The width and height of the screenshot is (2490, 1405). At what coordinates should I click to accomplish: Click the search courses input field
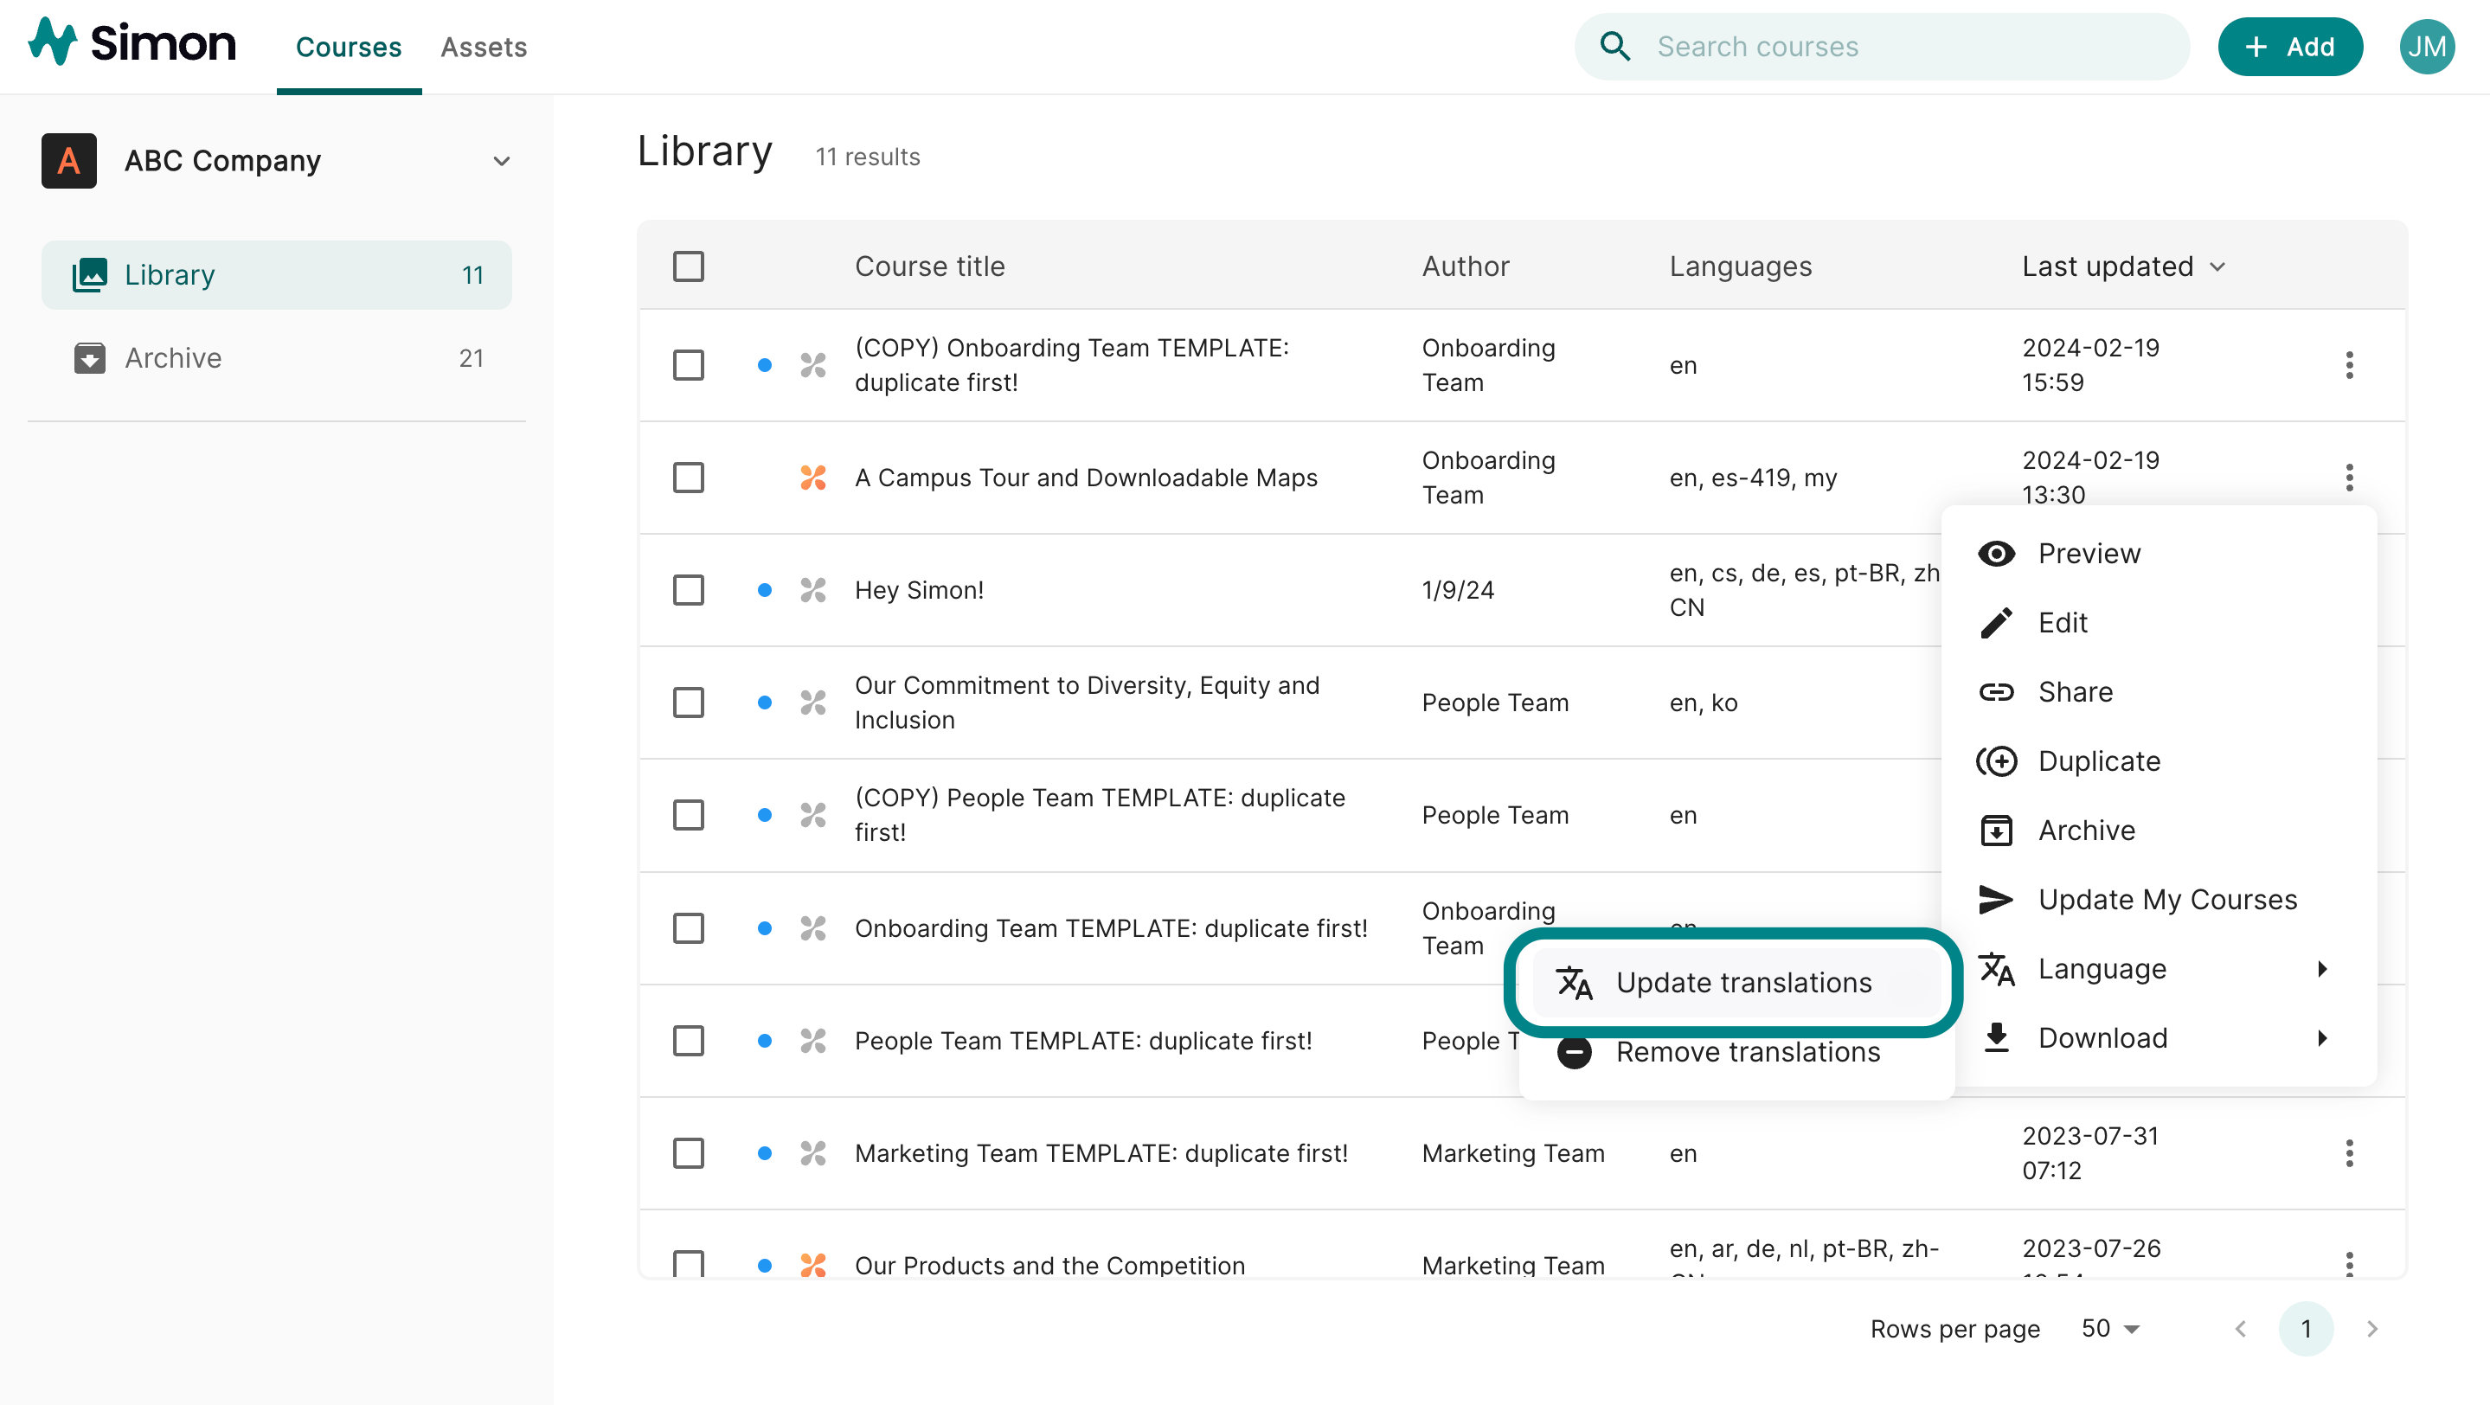[1885, 45]
